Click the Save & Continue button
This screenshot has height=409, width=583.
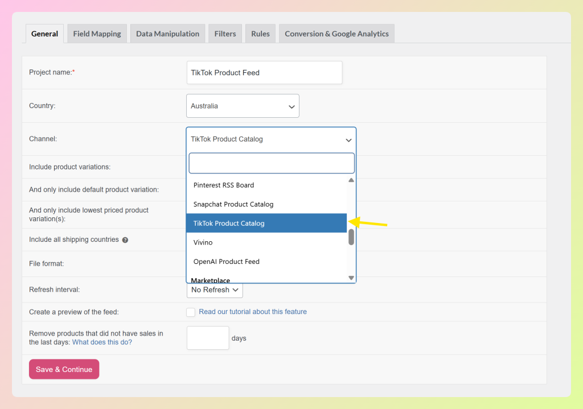pos(64,369)
